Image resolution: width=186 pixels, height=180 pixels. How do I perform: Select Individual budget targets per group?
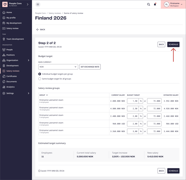[40, 74]
